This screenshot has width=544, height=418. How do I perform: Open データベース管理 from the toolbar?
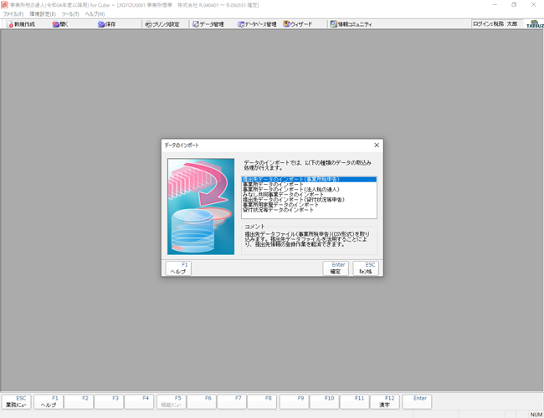coord(257,24)
